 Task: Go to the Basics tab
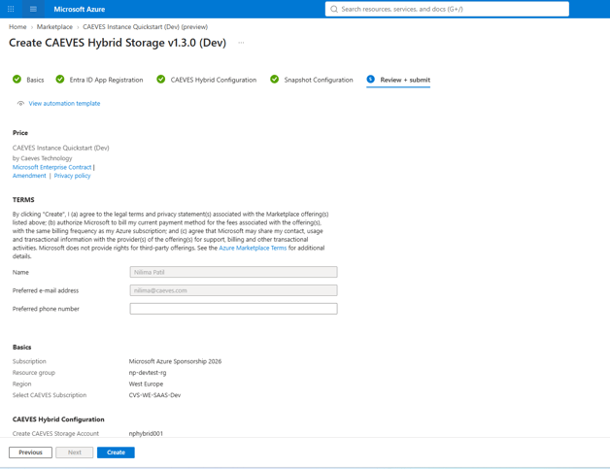click(x=35, y=80)
